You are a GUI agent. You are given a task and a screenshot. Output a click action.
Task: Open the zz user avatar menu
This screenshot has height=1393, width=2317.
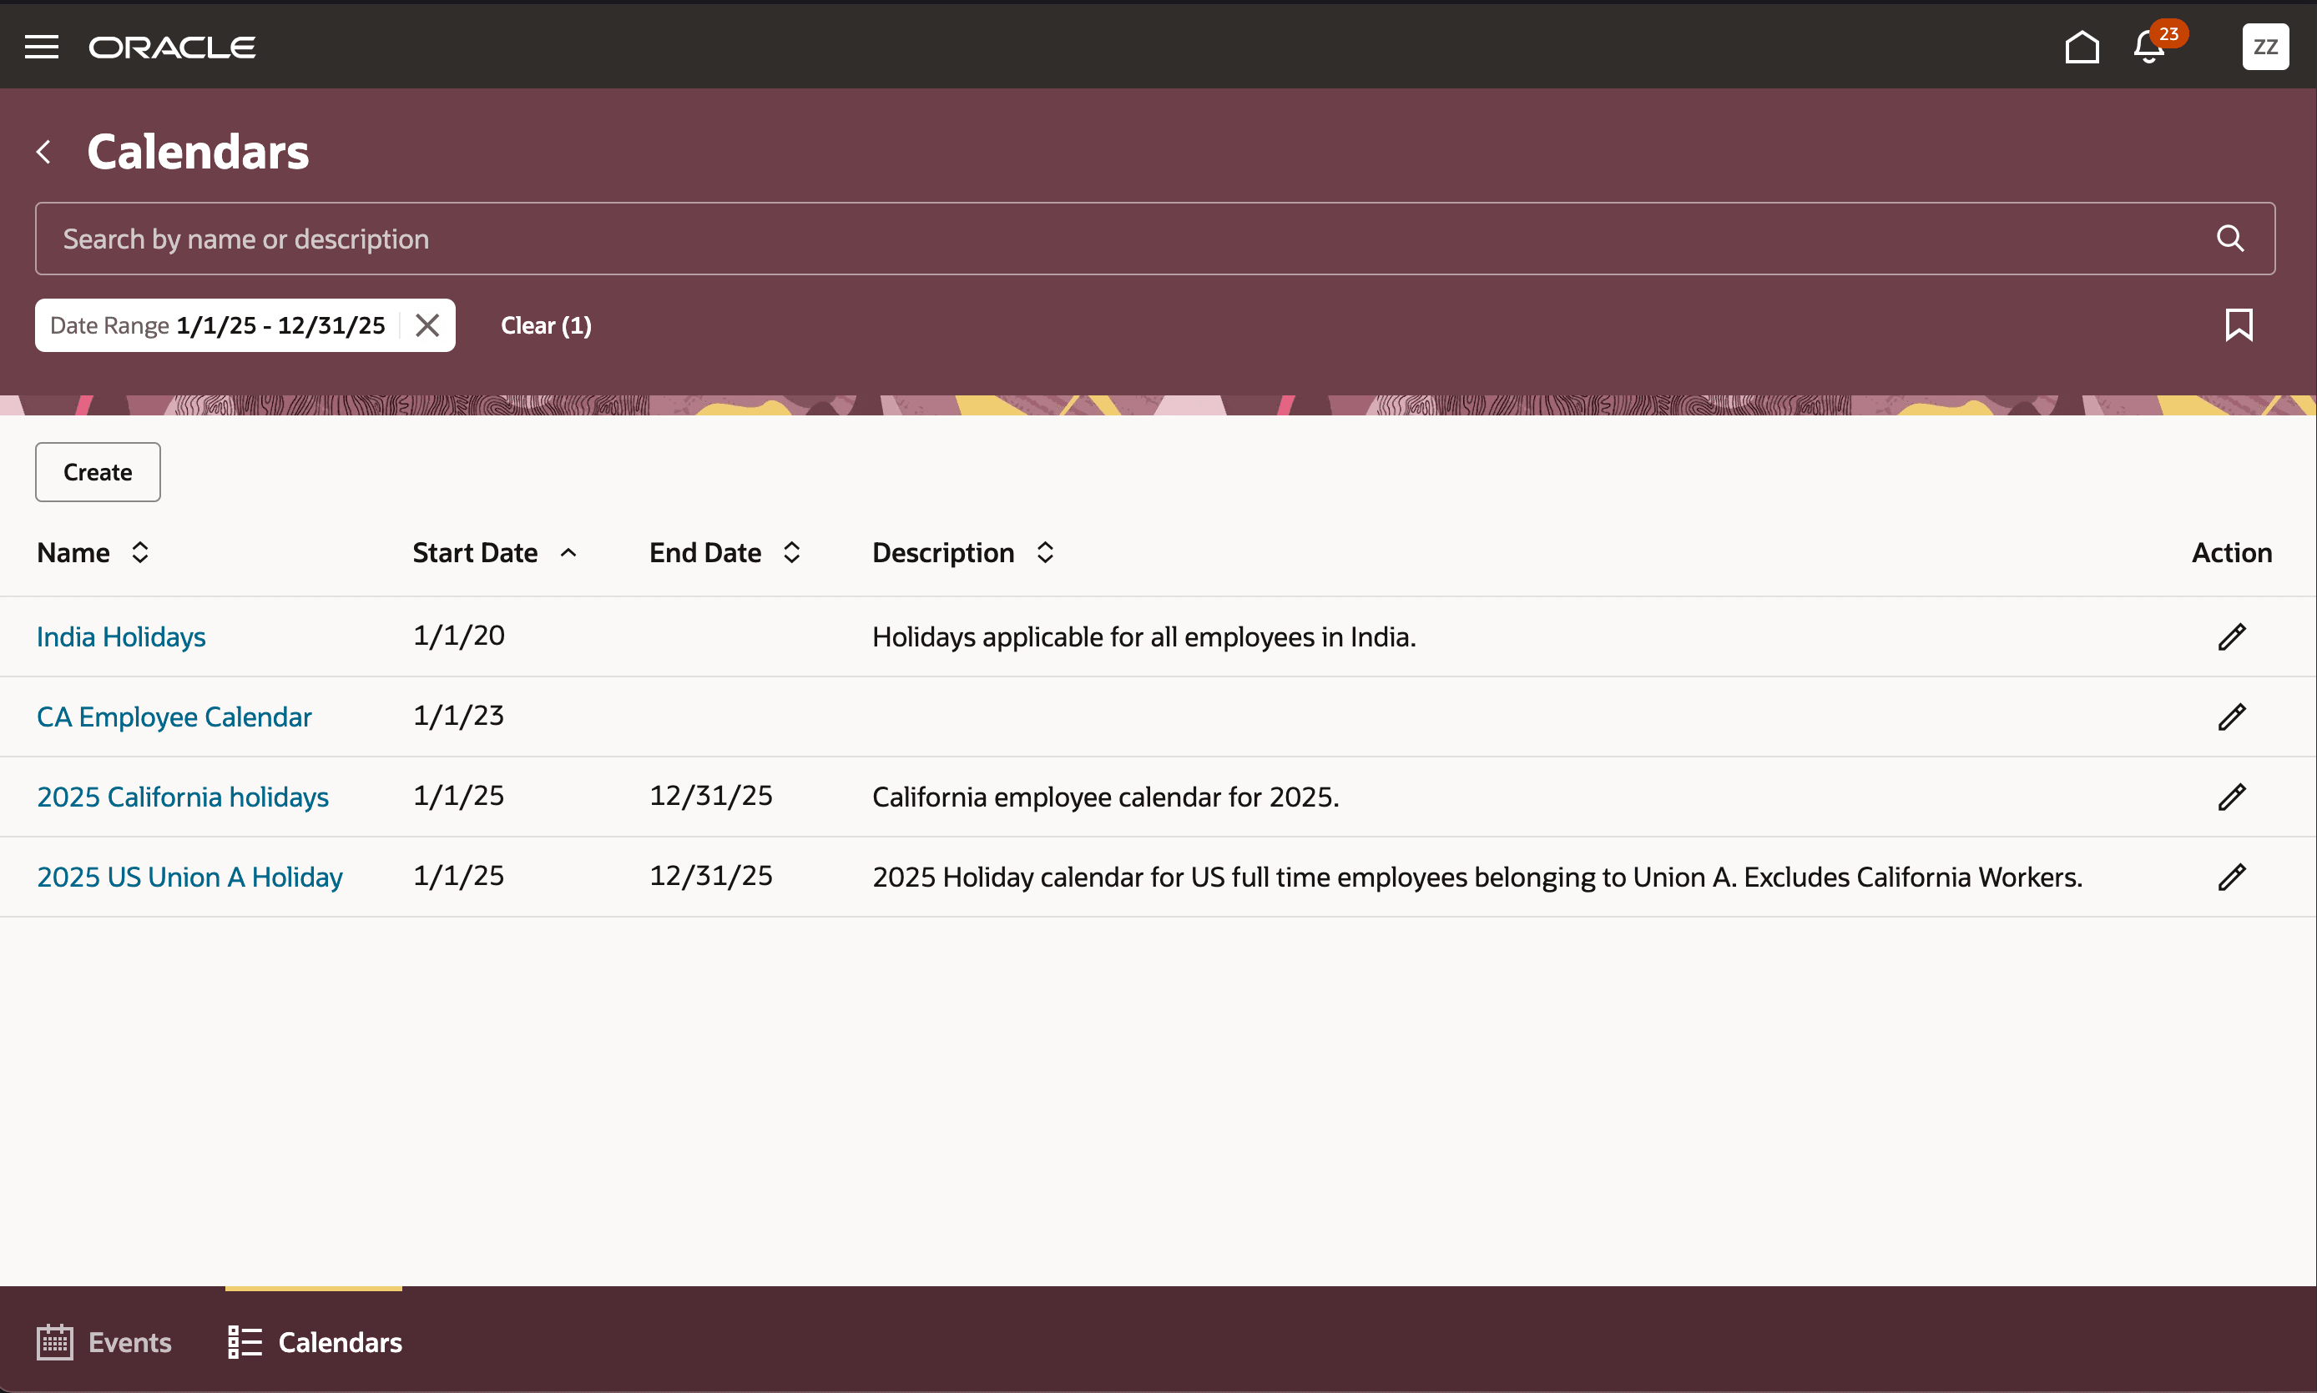[x=2264, y=46]
